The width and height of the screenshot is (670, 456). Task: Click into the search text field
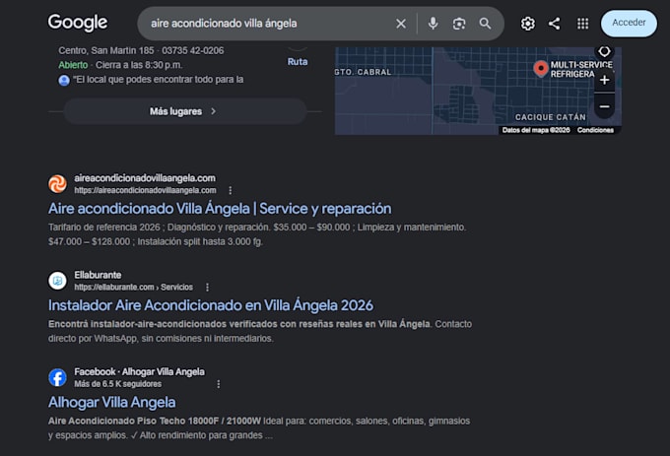269,24
